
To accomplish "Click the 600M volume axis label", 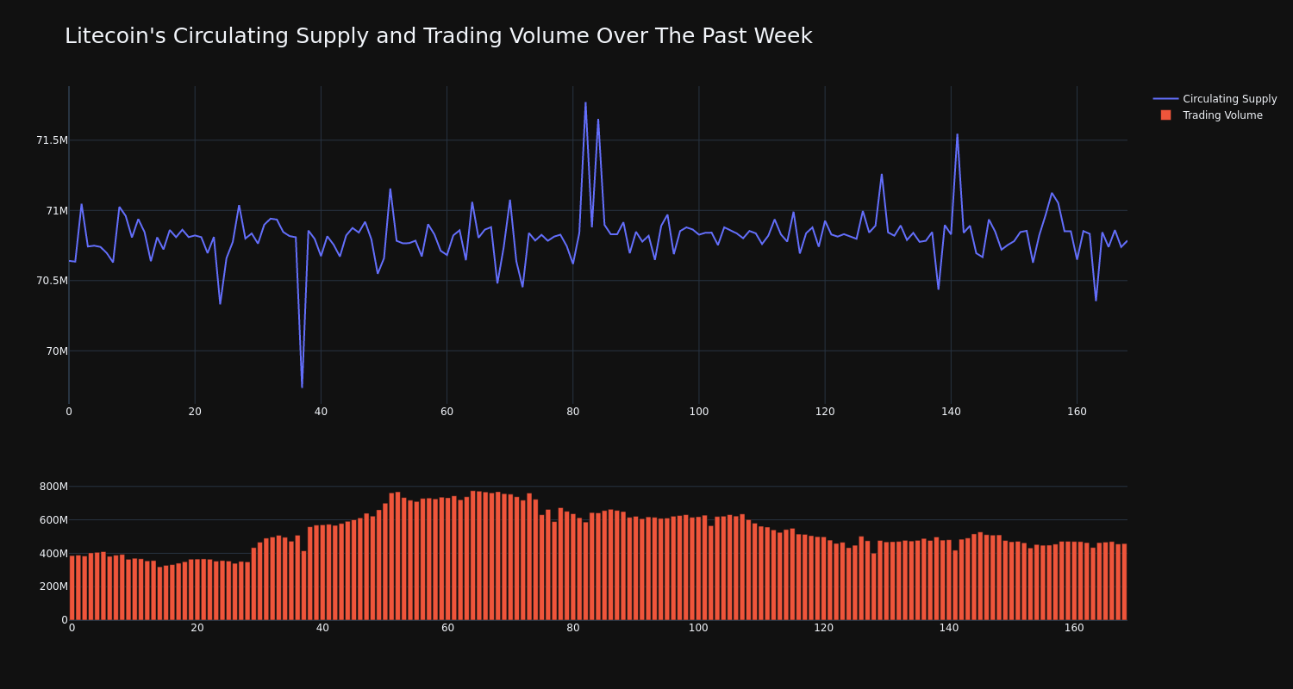I will (x=53, y=520).
